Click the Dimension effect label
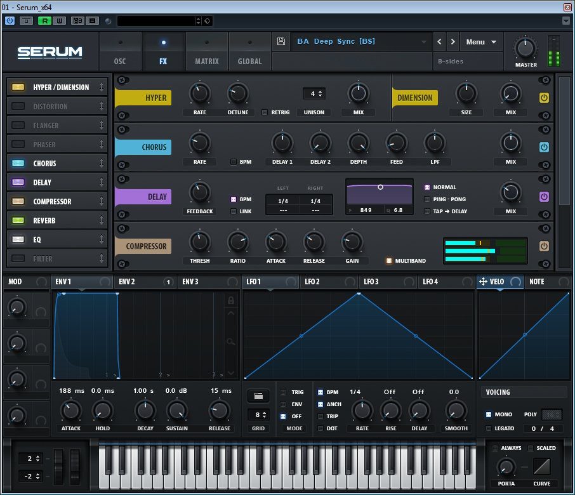The height and width of the screenshot is (495, 575). click(414, 98)
